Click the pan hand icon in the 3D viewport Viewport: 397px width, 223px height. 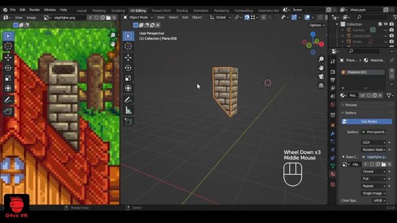pos(321,68)
